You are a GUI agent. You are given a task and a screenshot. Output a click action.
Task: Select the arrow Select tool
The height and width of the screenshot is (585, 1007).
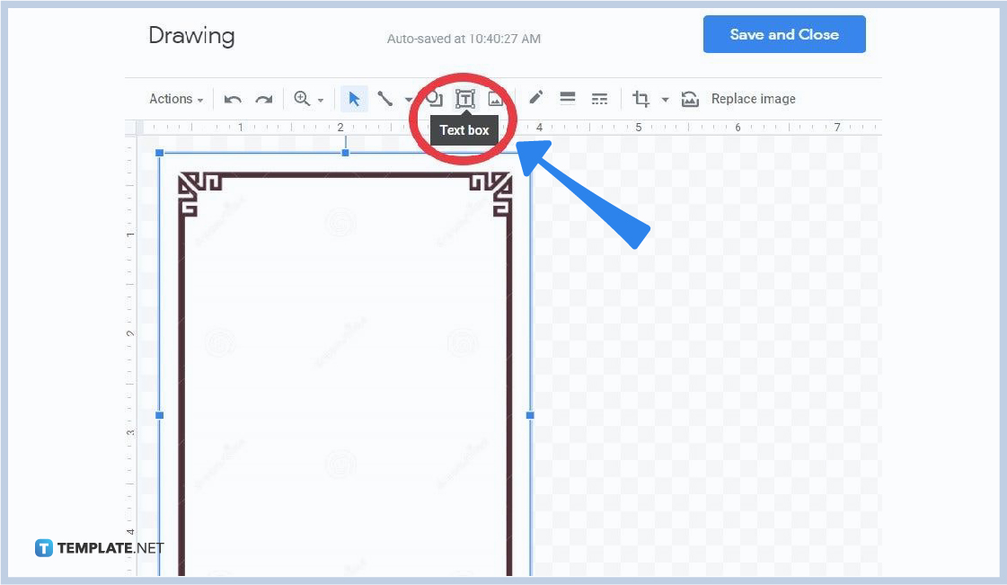[354, 99]
